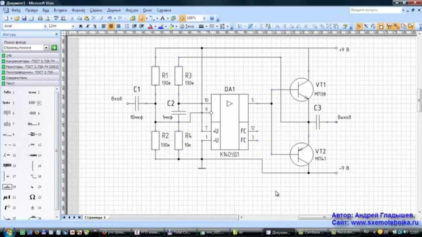
Task: Click the Open file toolbar icon
Action: pyautogui.click(x=17, y=18)
